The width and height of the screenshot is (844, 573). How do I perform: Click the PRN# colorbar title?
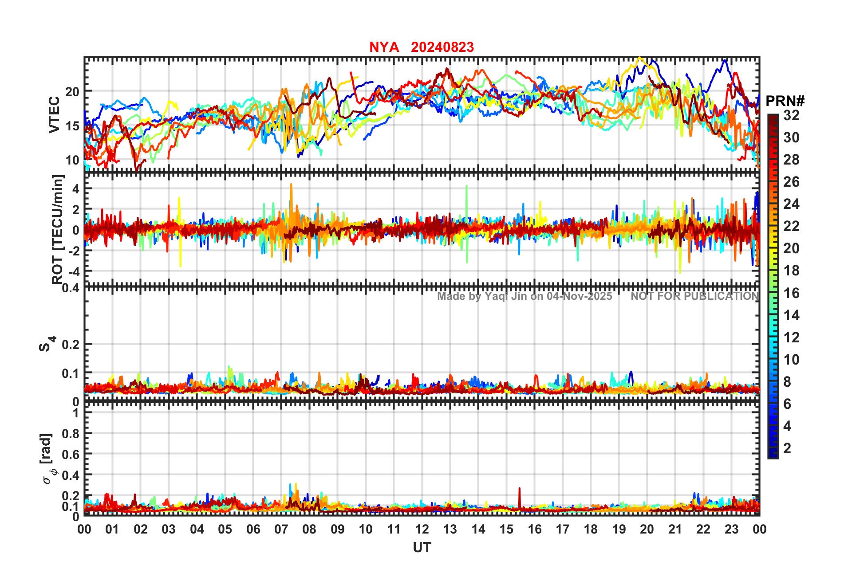(785, 101)
